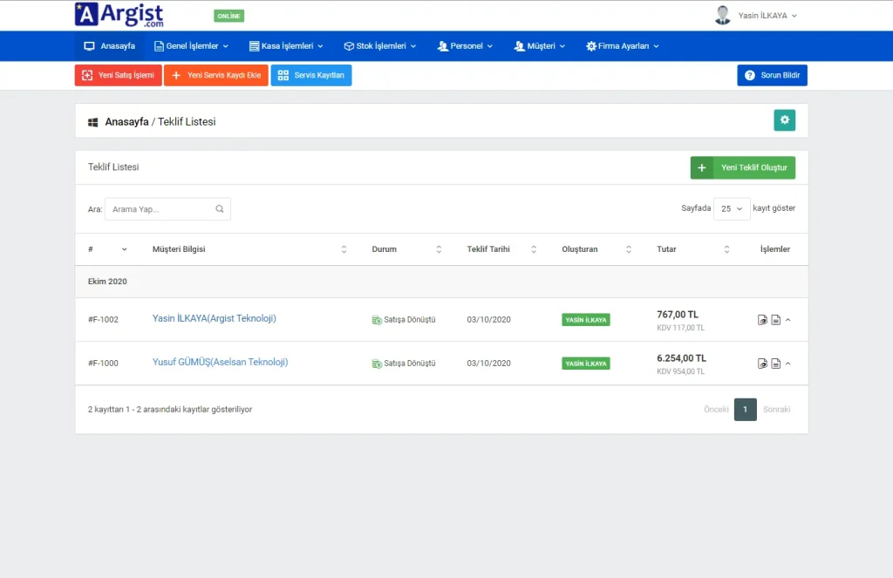This screenshot has width=893, height=578.
Task: Click the search magnifier icon
Action: [x=220, y=209]
